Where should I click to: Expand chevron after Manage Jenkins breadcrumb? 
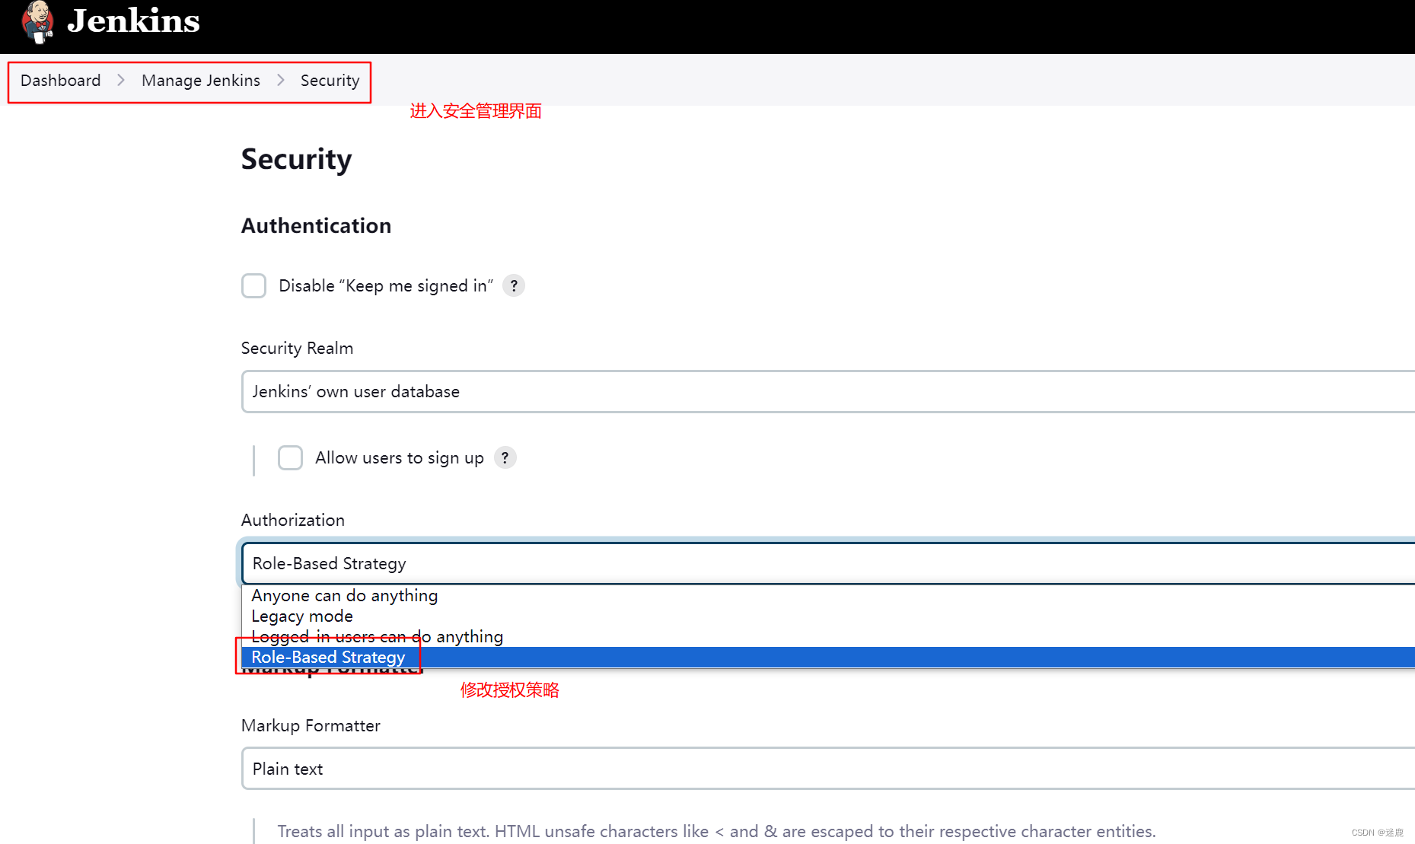[281, 80]
